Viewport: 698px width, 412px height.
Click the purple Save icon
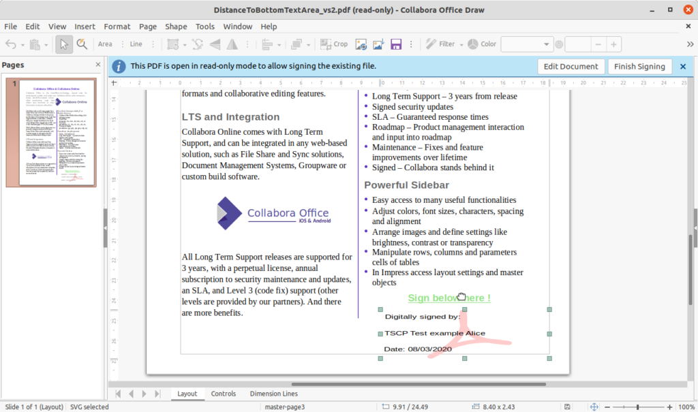tap(396, 44)
